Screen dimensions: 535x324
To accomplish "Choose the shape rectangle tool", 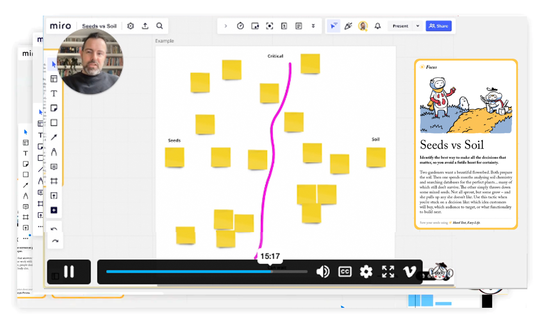I will [x=54, y=123].
